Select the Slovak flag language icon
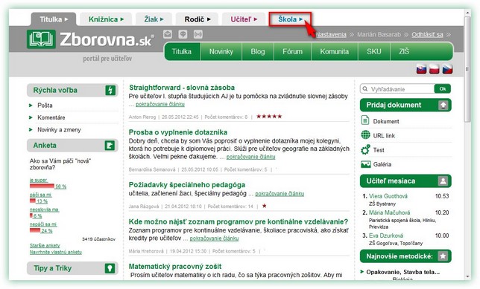 (422, 69)
